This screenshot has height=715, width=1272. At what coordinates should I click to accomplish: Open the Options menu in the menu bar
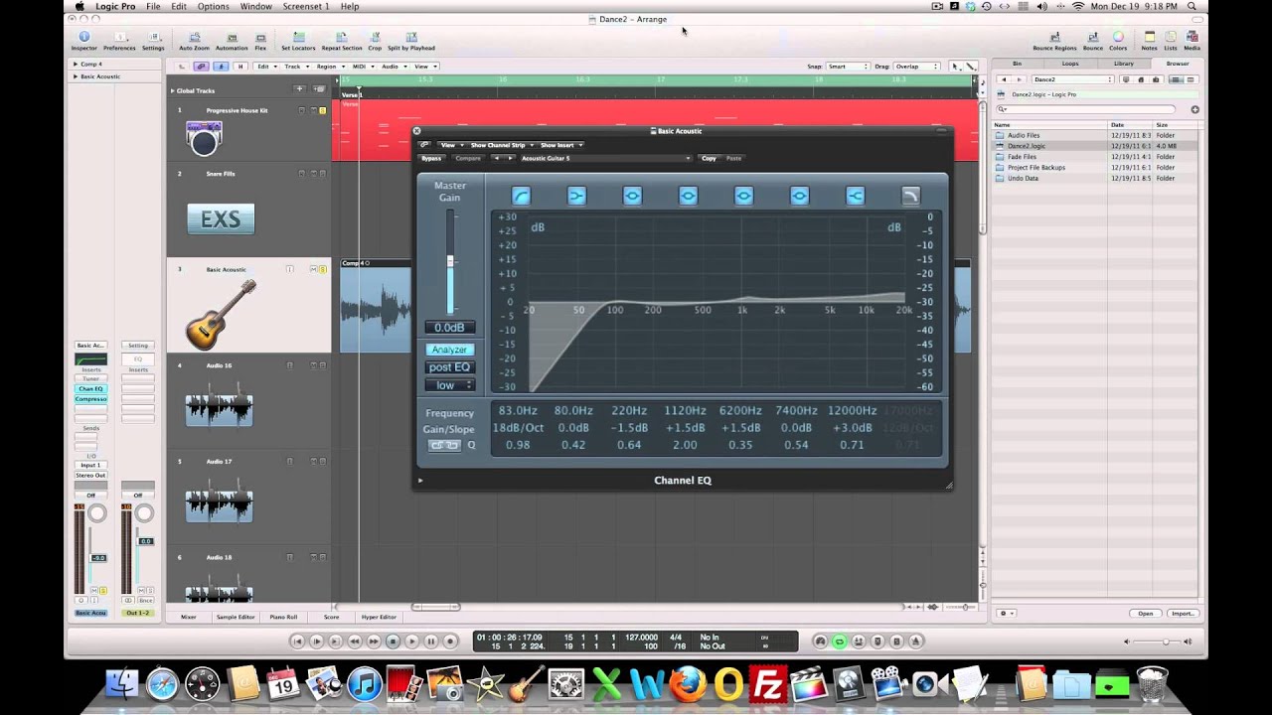pyautogui.click(x=213, y=6)
